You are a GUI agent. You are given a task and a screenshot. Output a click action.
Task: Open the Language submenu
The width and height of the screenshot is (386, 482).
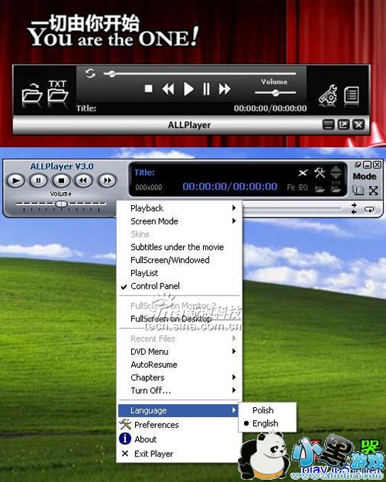coord(178,410)
